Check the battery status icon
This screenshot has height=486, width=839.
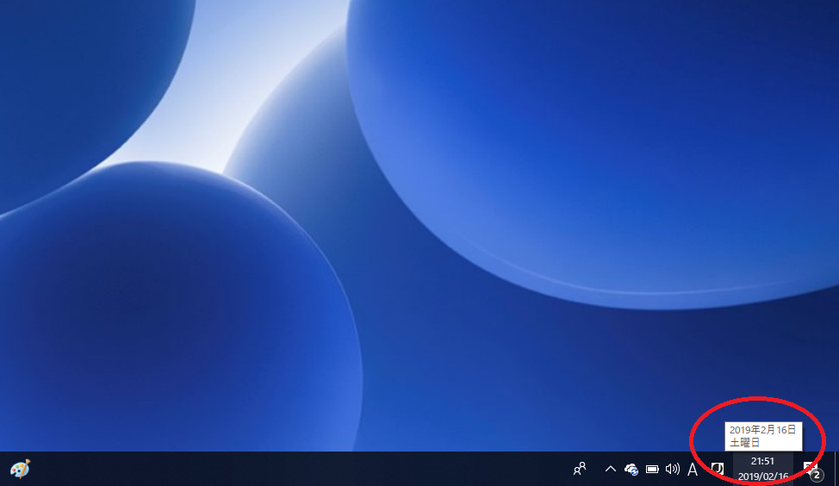pyautogui.click(x=652, y=470)
